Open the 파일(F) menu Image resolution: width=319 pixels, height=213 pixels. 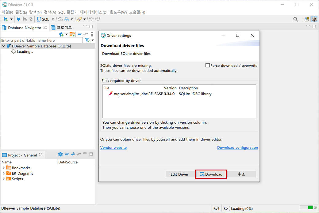tap(7, 12)
